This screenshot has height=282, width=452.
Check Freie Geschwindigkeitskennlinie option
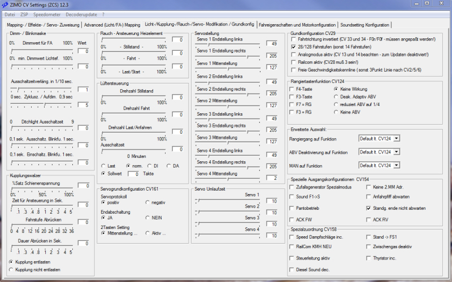[293, 70]
